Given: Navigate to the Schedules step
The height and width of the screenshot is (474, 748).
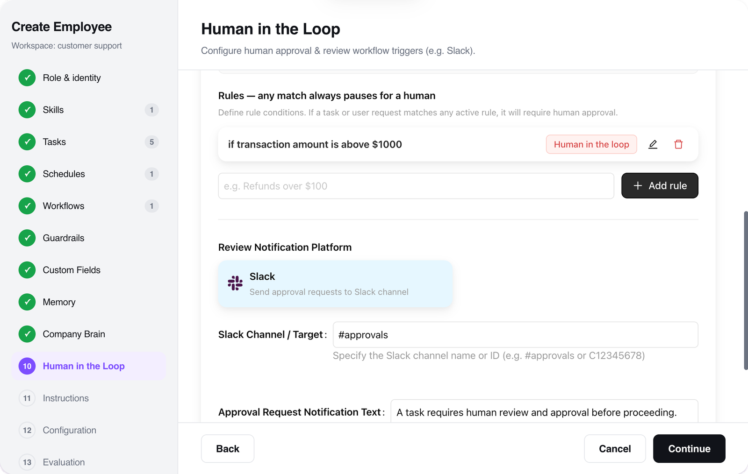Looking at the screenshot, I should pyautogui.click(x=89, y=174).
